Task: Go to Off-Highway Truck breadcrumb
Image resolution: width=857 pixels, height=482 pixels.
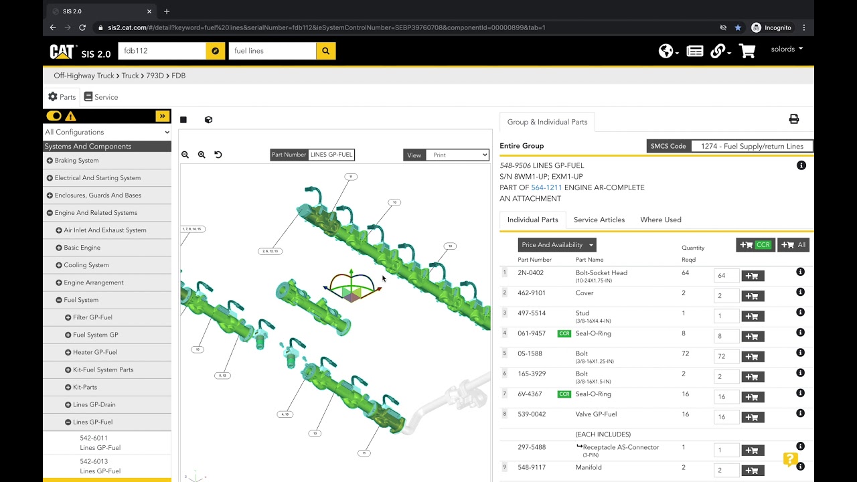Action: click(x=84, y=76)
